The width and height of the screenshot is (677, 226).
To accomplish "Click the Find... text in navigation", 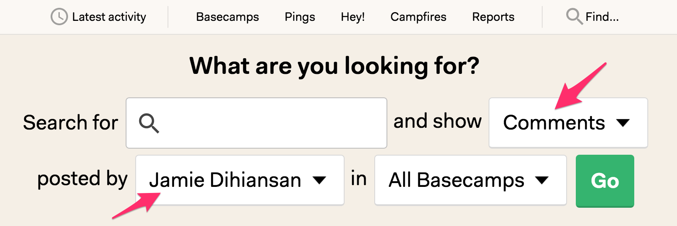I will (x=602, y=17).
